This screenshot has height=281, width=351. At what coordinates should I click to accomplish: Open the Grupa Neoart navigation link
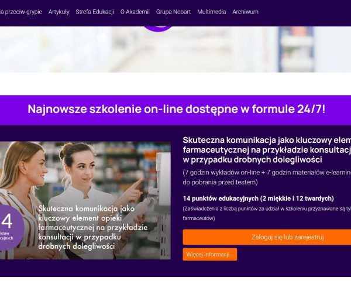tap(173, 12)
